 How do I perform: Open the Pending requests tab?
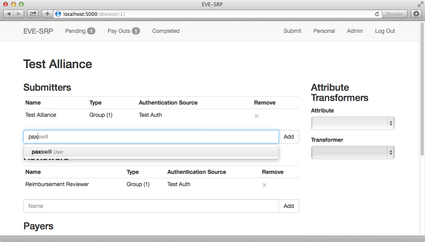[80, 31]
